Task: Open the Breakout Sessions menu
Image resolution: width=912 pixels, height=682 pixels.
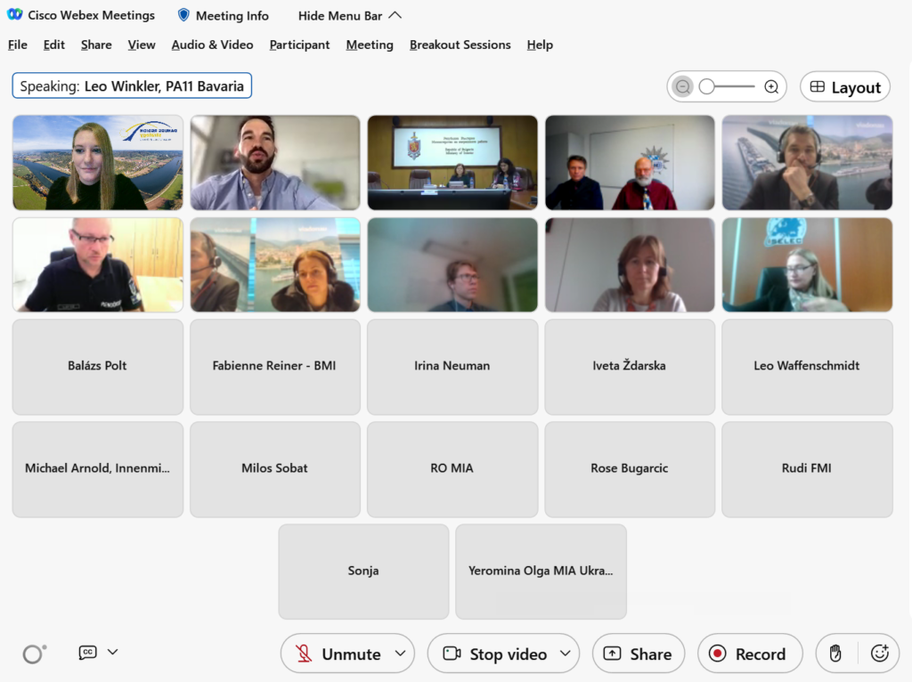Action: (460, 45)
